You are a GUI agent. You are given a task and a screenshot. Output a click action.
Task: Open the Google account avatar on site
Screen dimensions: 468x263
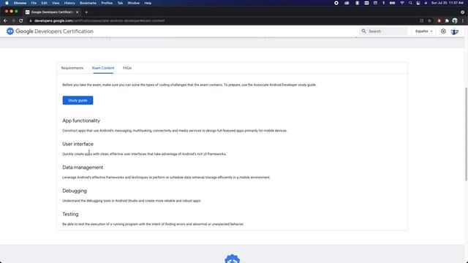pos(455,31)
